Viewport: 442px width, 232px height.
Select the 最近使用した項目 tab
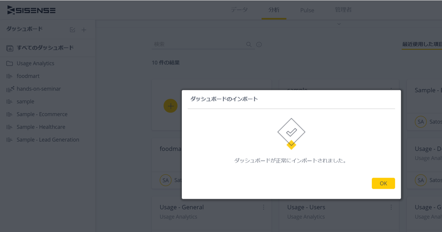point(422,44)
